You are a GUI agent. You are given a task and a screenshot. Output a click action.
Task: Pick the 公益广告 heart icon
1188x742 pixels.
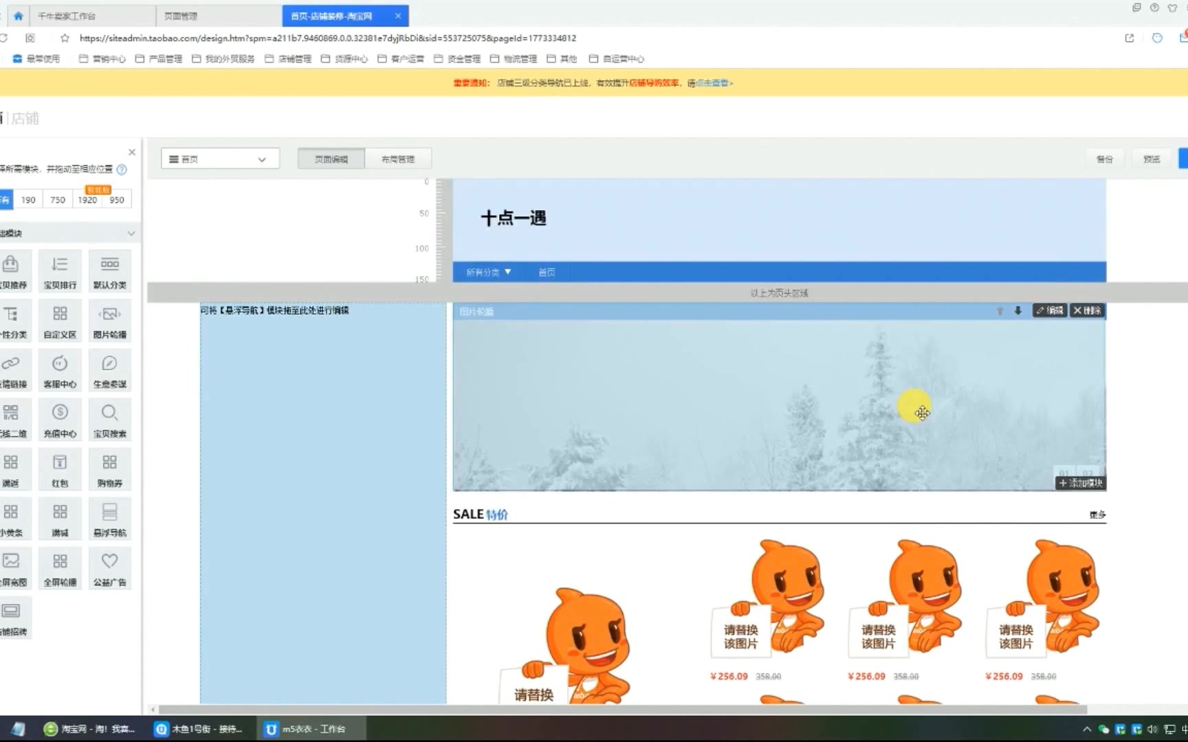[109, 562]
